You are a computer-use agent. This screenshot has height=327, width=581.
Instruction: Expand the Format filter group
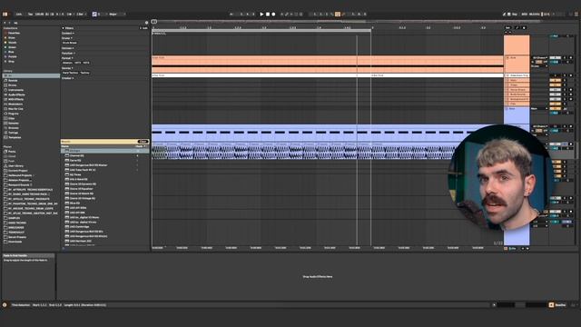click(x=67, y=58)
